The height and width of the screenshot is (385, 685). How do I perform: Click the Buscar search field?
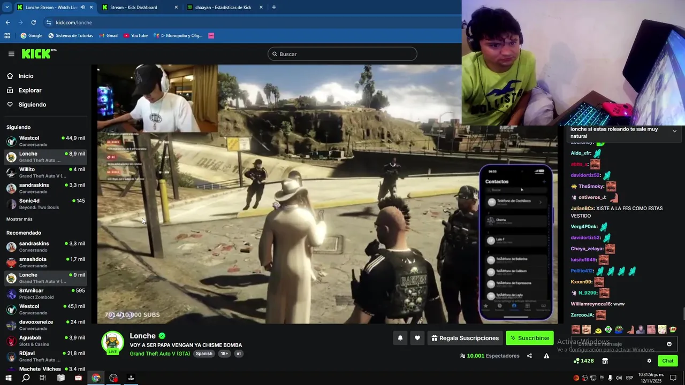[342, 54]
